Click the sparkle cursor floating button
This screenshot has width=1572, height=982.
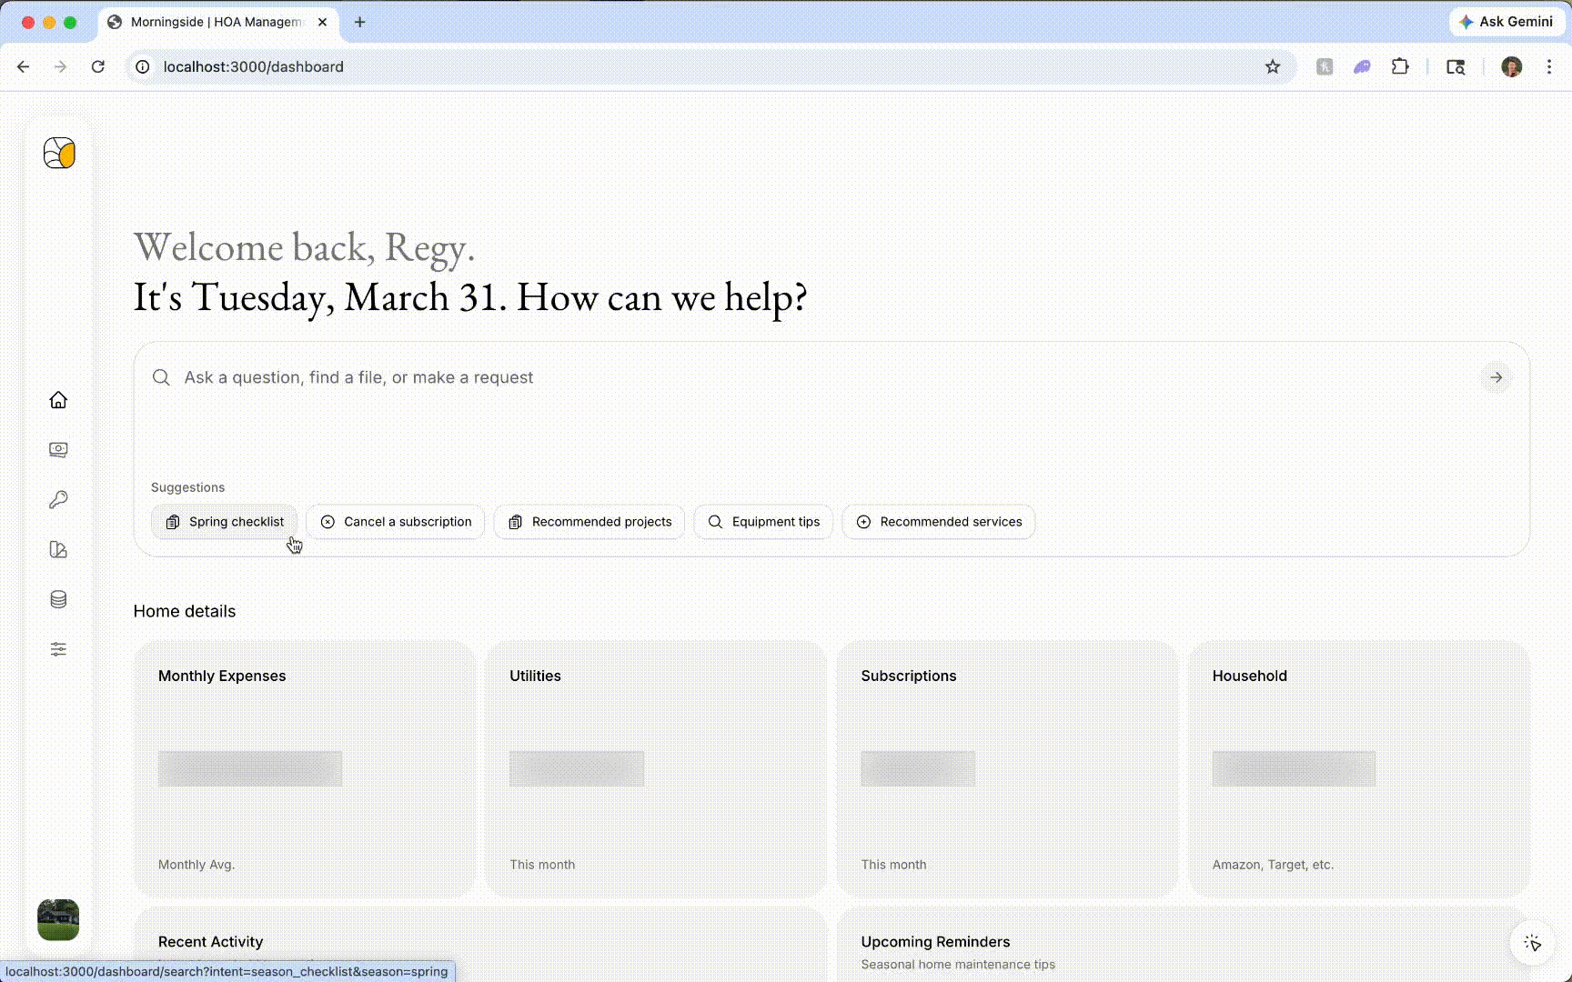1533,944
